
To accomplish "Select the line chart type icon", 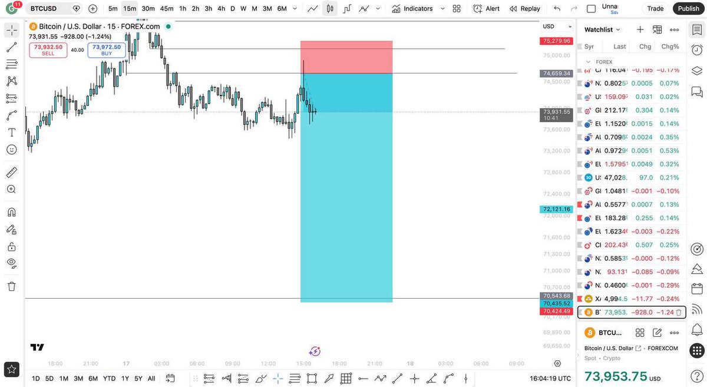I will [313, 9].
